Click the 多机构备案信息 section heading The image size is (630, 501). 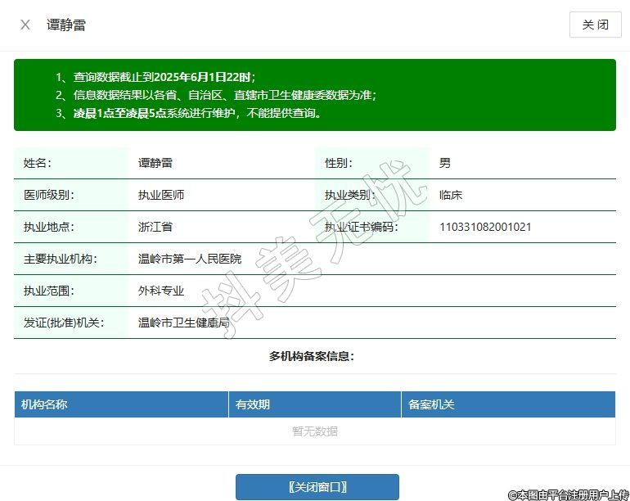pos(312,356)
